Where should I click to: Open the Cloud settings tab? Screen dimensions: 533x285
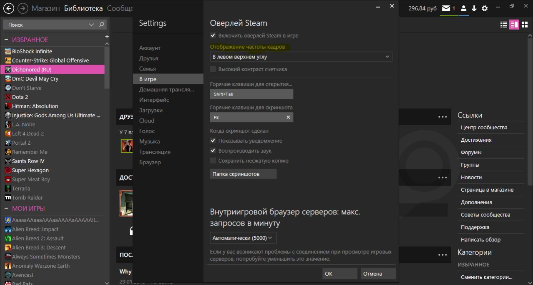pos(147,120)
